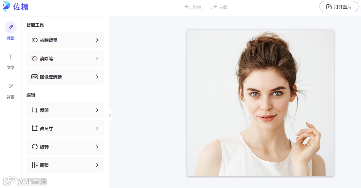Click the HD 图像变清晰 icon
This screenshot has height=188, width=361.
34,77
